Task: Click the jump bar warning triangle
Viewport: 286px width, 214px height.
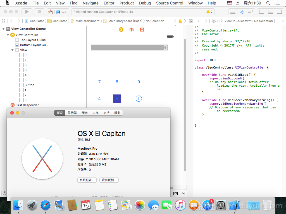Action: click(180, 21)
